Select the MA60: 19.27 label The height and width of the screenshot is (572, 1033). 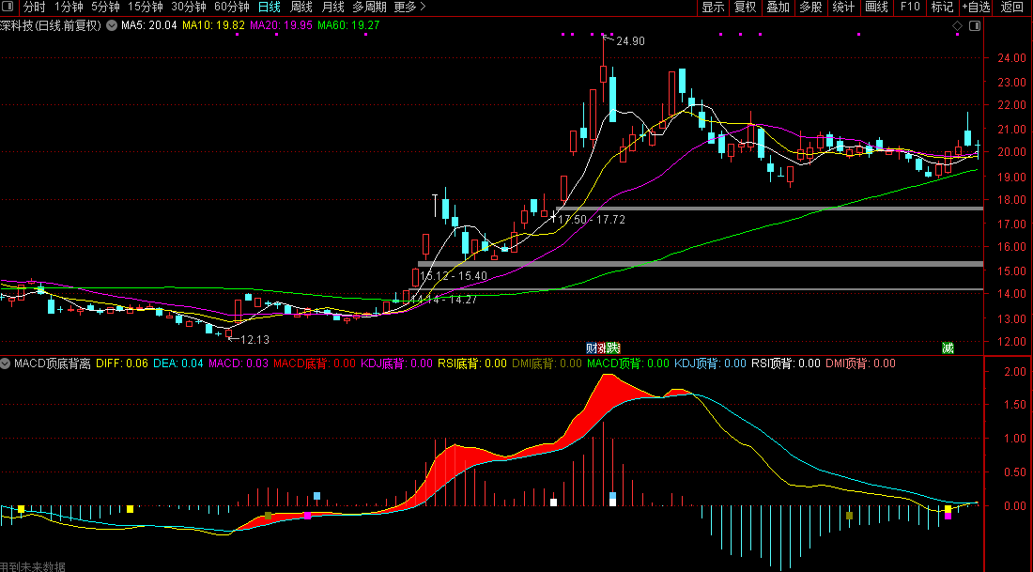[x=348, y=25]
